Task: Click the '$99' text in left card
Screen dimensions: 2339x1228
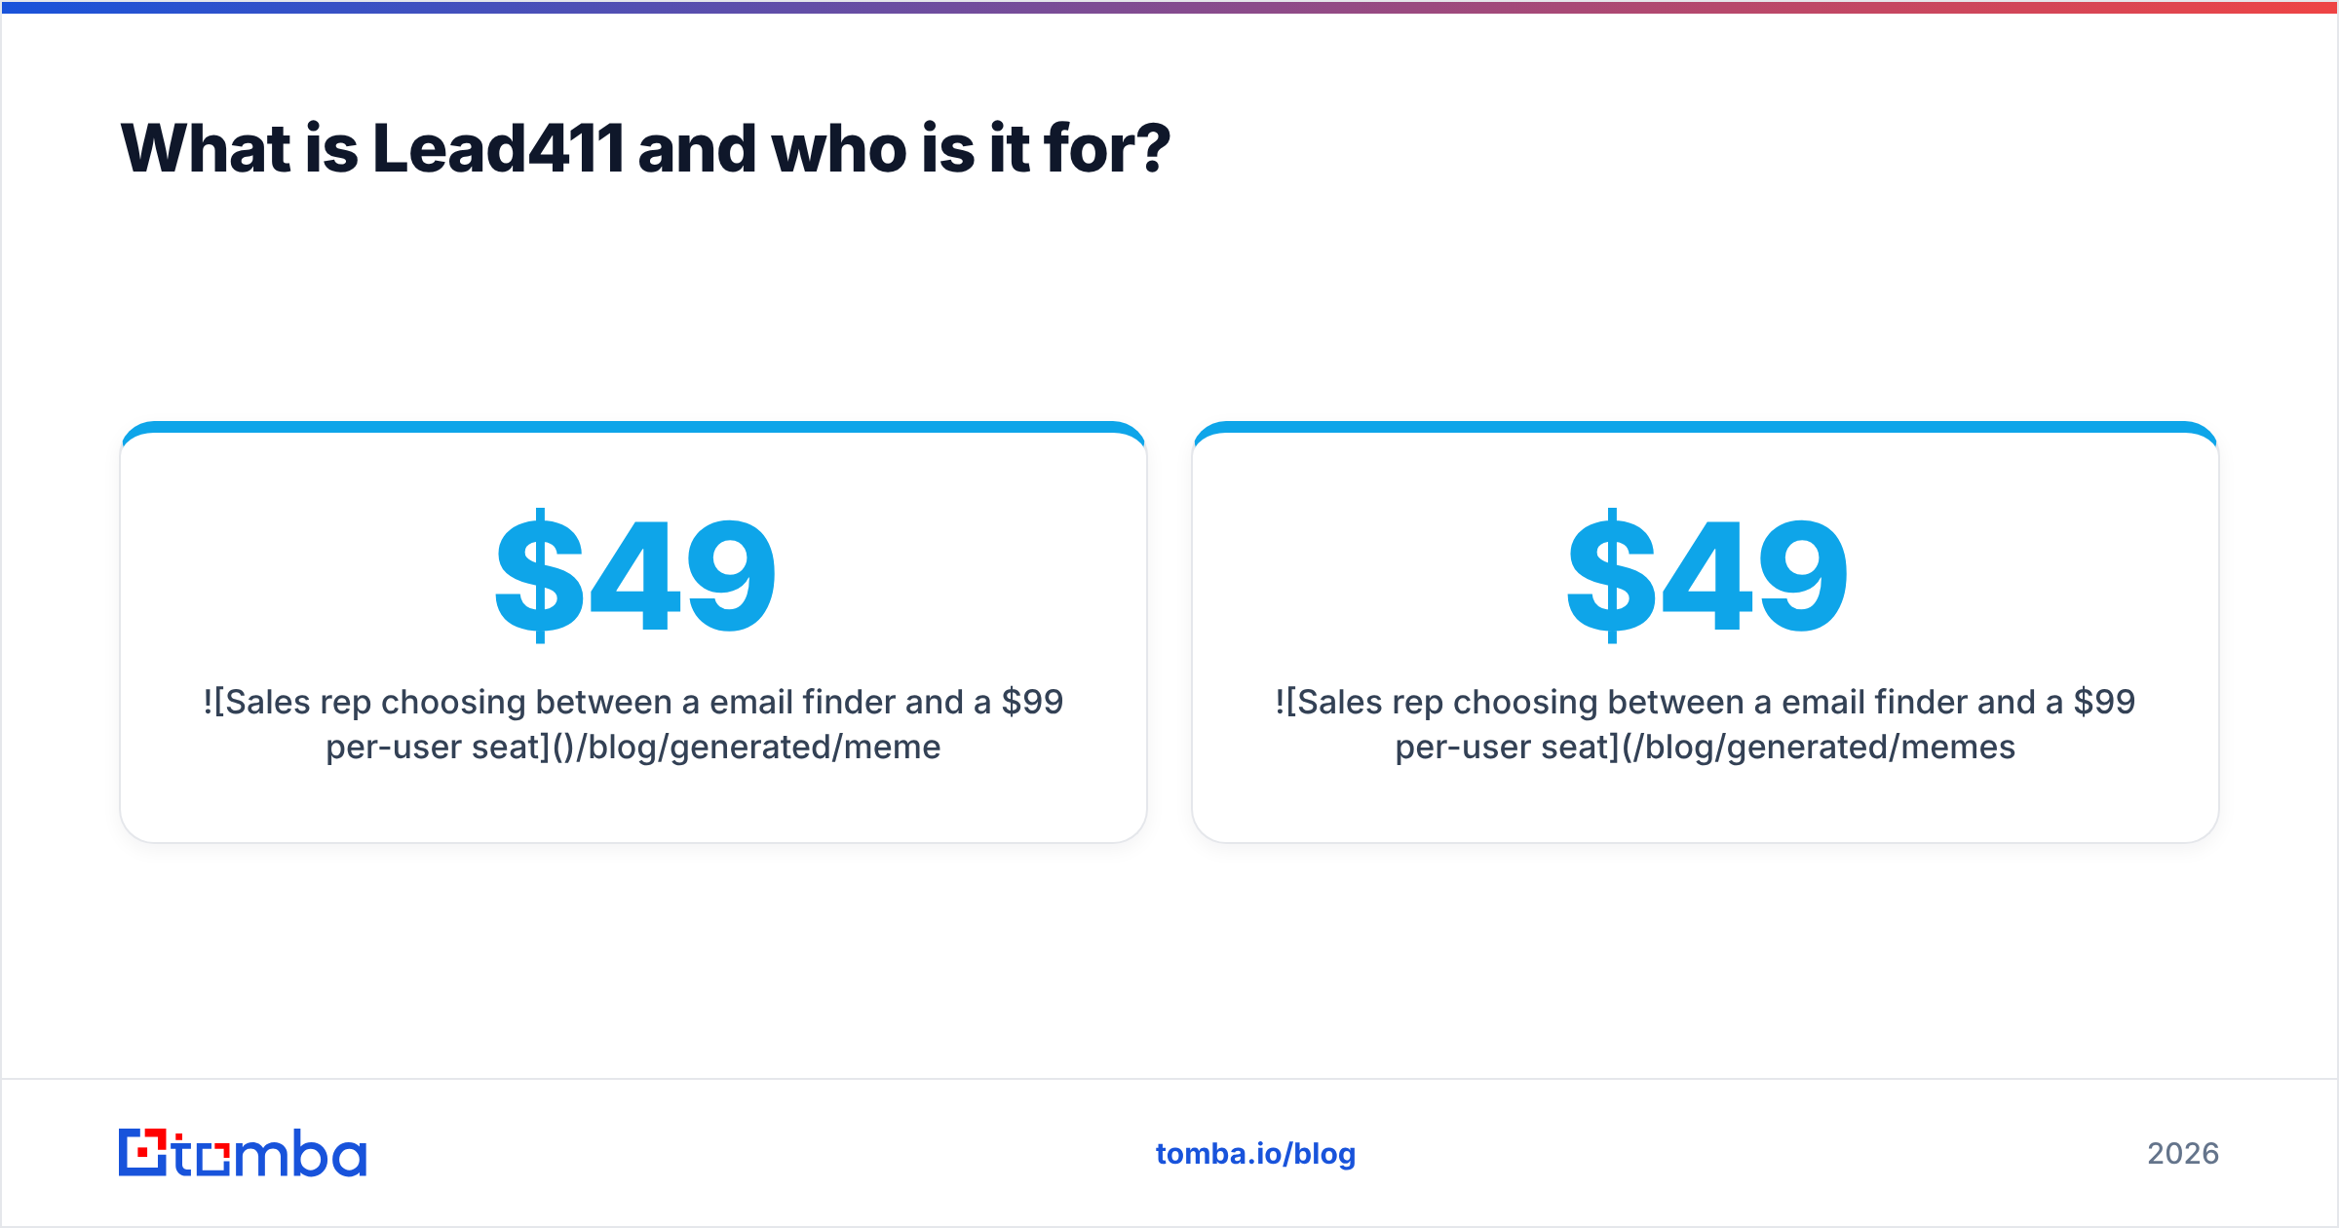Action: point(1033,702)
